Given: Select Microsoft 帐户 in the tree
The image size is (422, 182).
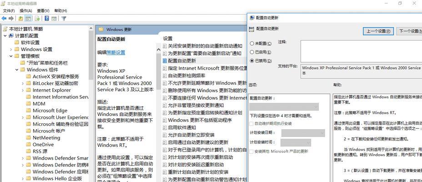Looking at the screenshot, I should [x=49, y=131].
